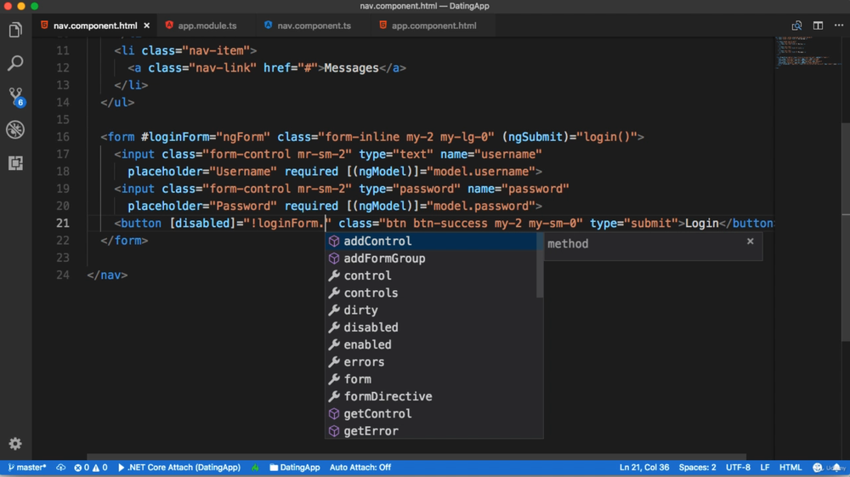The height and width of the screenshot is (477, 850).
Task: Open the Source Control icon
Action: 15,96
